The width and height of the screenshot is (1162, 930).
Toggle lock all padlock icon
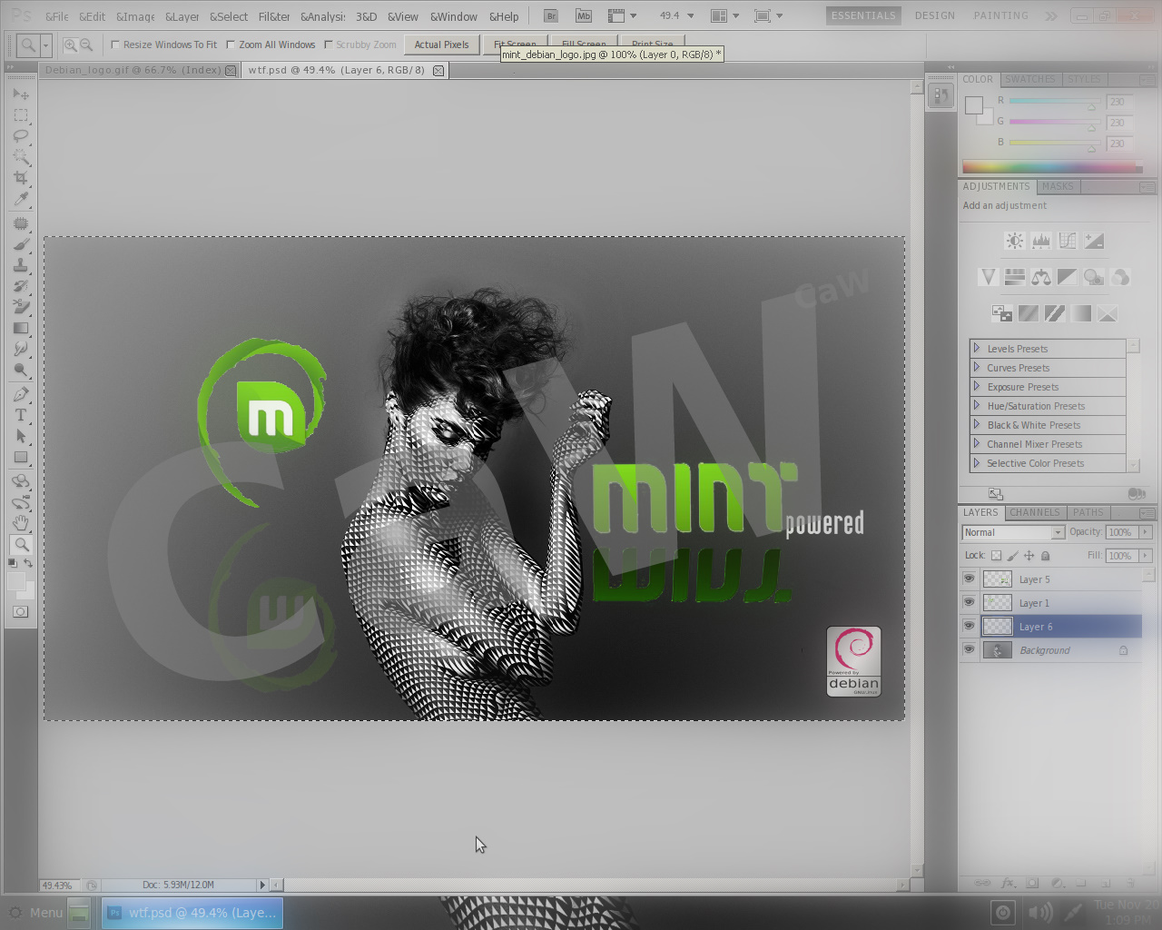click(x=1045, y=555)
